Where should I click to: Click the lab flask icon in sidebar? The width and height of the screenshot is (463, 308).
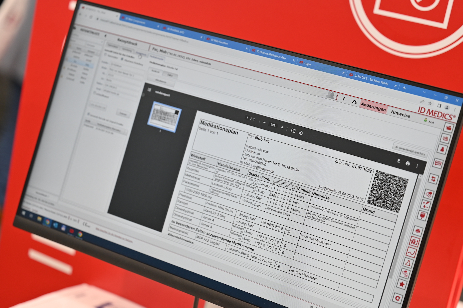tap(408, 263)
